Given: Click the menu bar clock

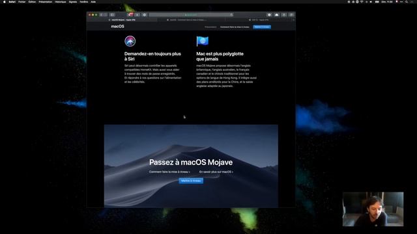Looking at the screenshot, I should point(387,2).
